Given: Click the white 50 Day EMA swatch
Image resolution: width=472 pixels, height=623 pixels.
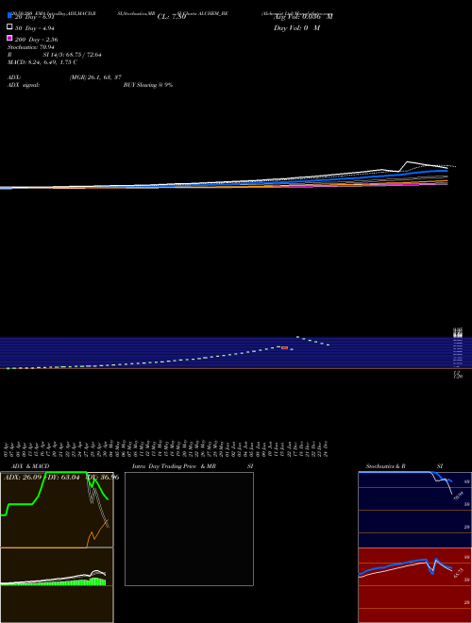Looking at the screenshot, I should [x=9, y=27].
